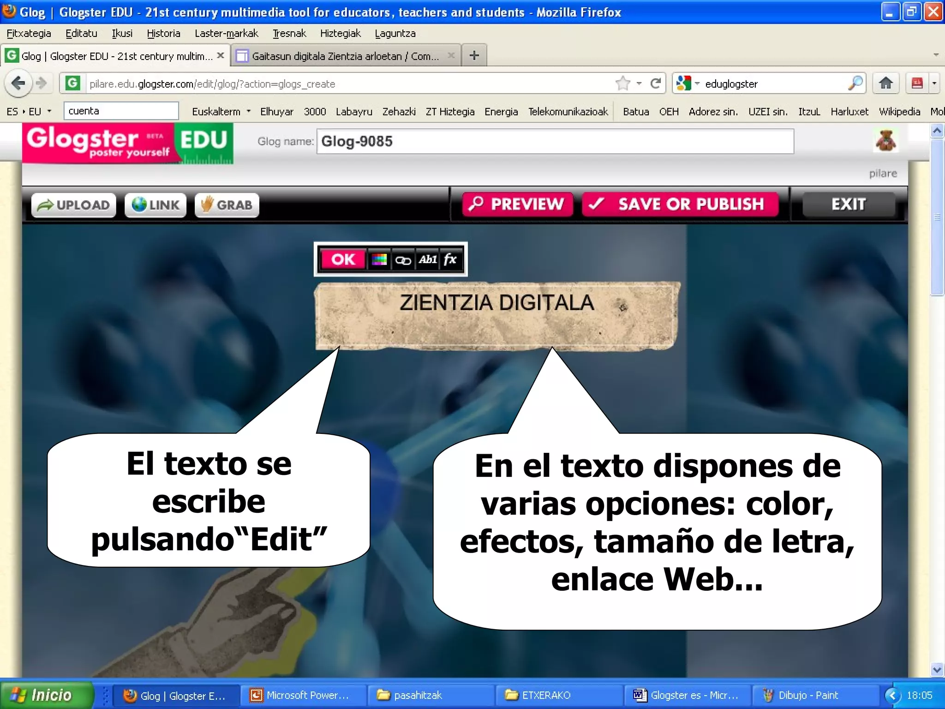This screenshot has height=709, width=945.
Task: Go back with the browser back arrow
Action: (18, 84)
